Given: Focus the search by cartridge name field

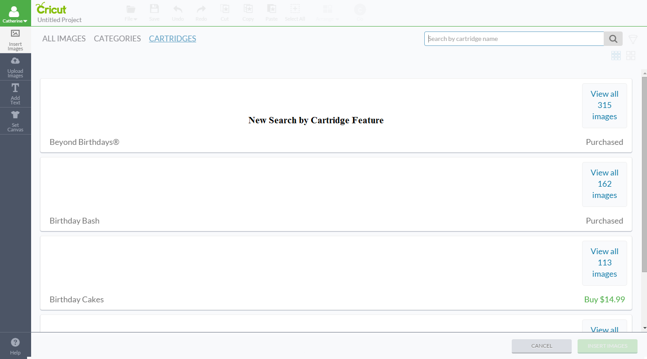Looking at the screenshot, I should (514, 39).
